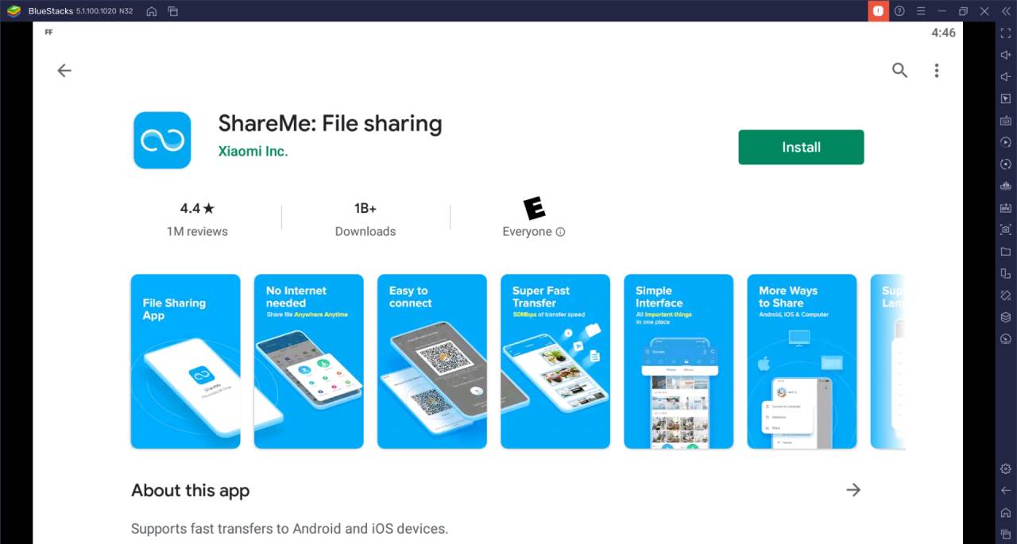Click the About this app heading
The image size is (1017, 544).
[190, 491]
